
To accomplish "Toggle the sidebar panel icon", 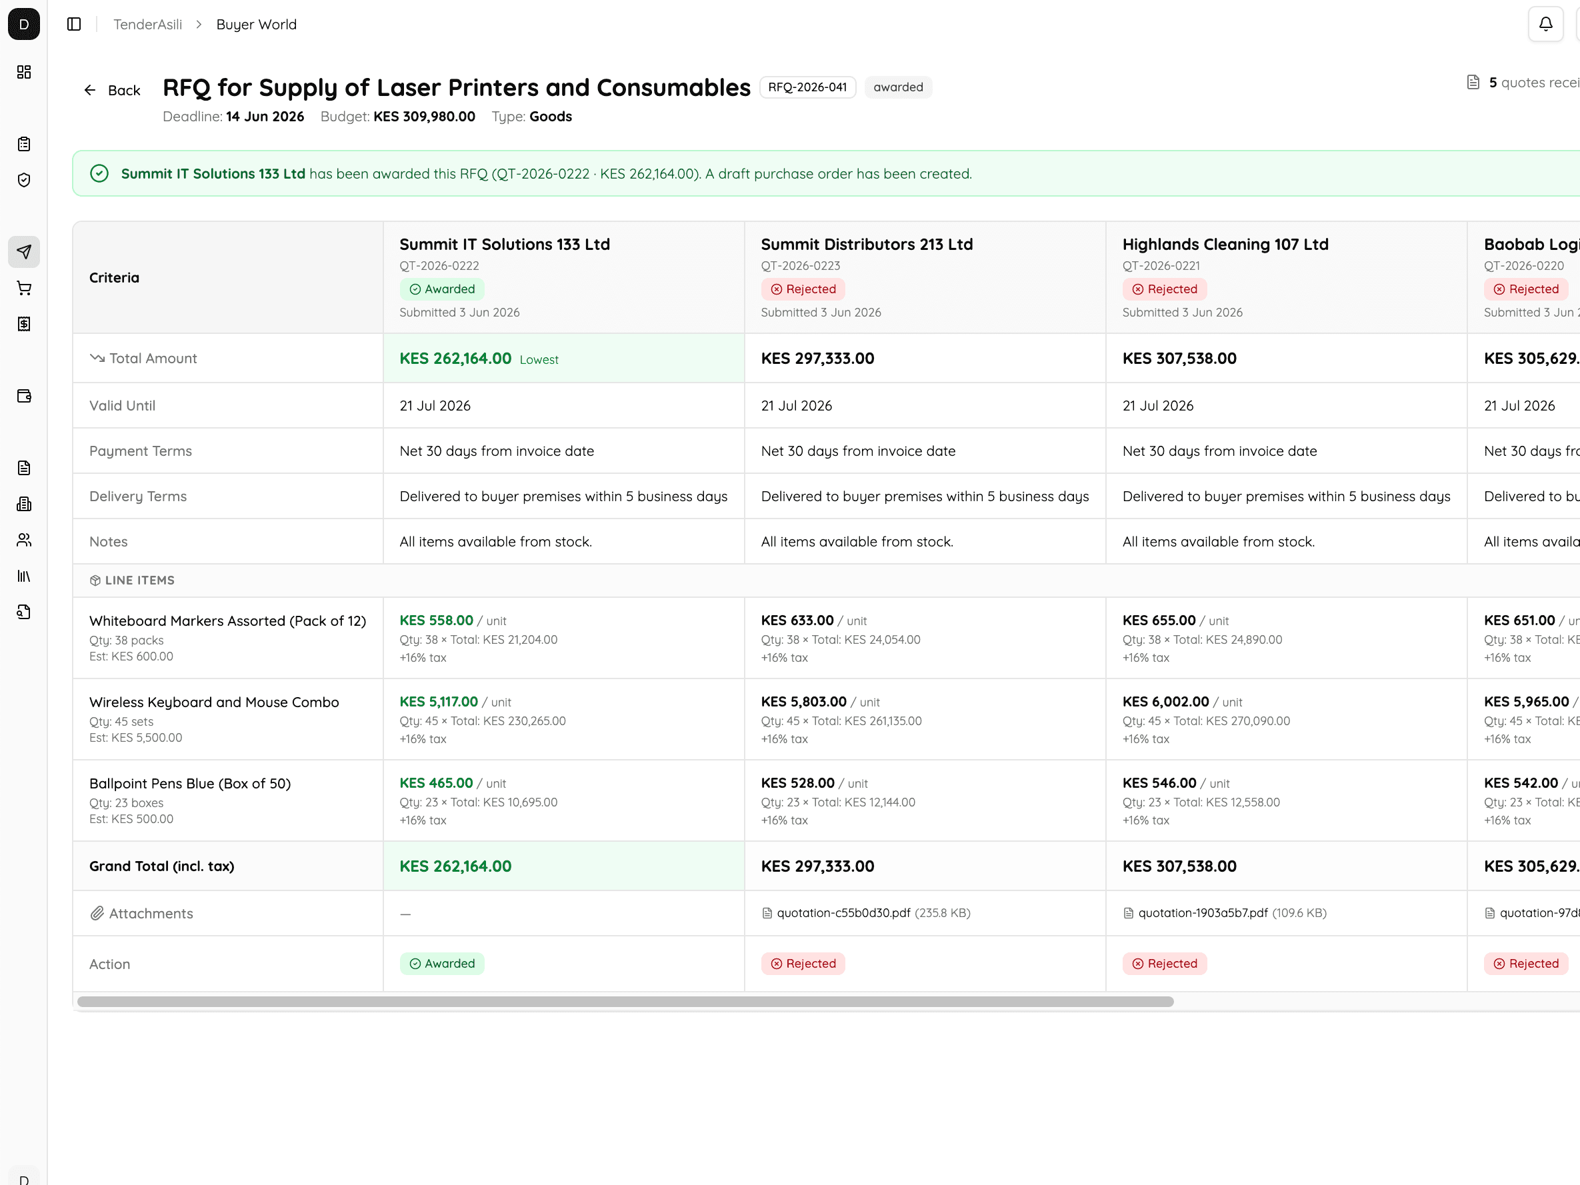I will pos(74,24).
